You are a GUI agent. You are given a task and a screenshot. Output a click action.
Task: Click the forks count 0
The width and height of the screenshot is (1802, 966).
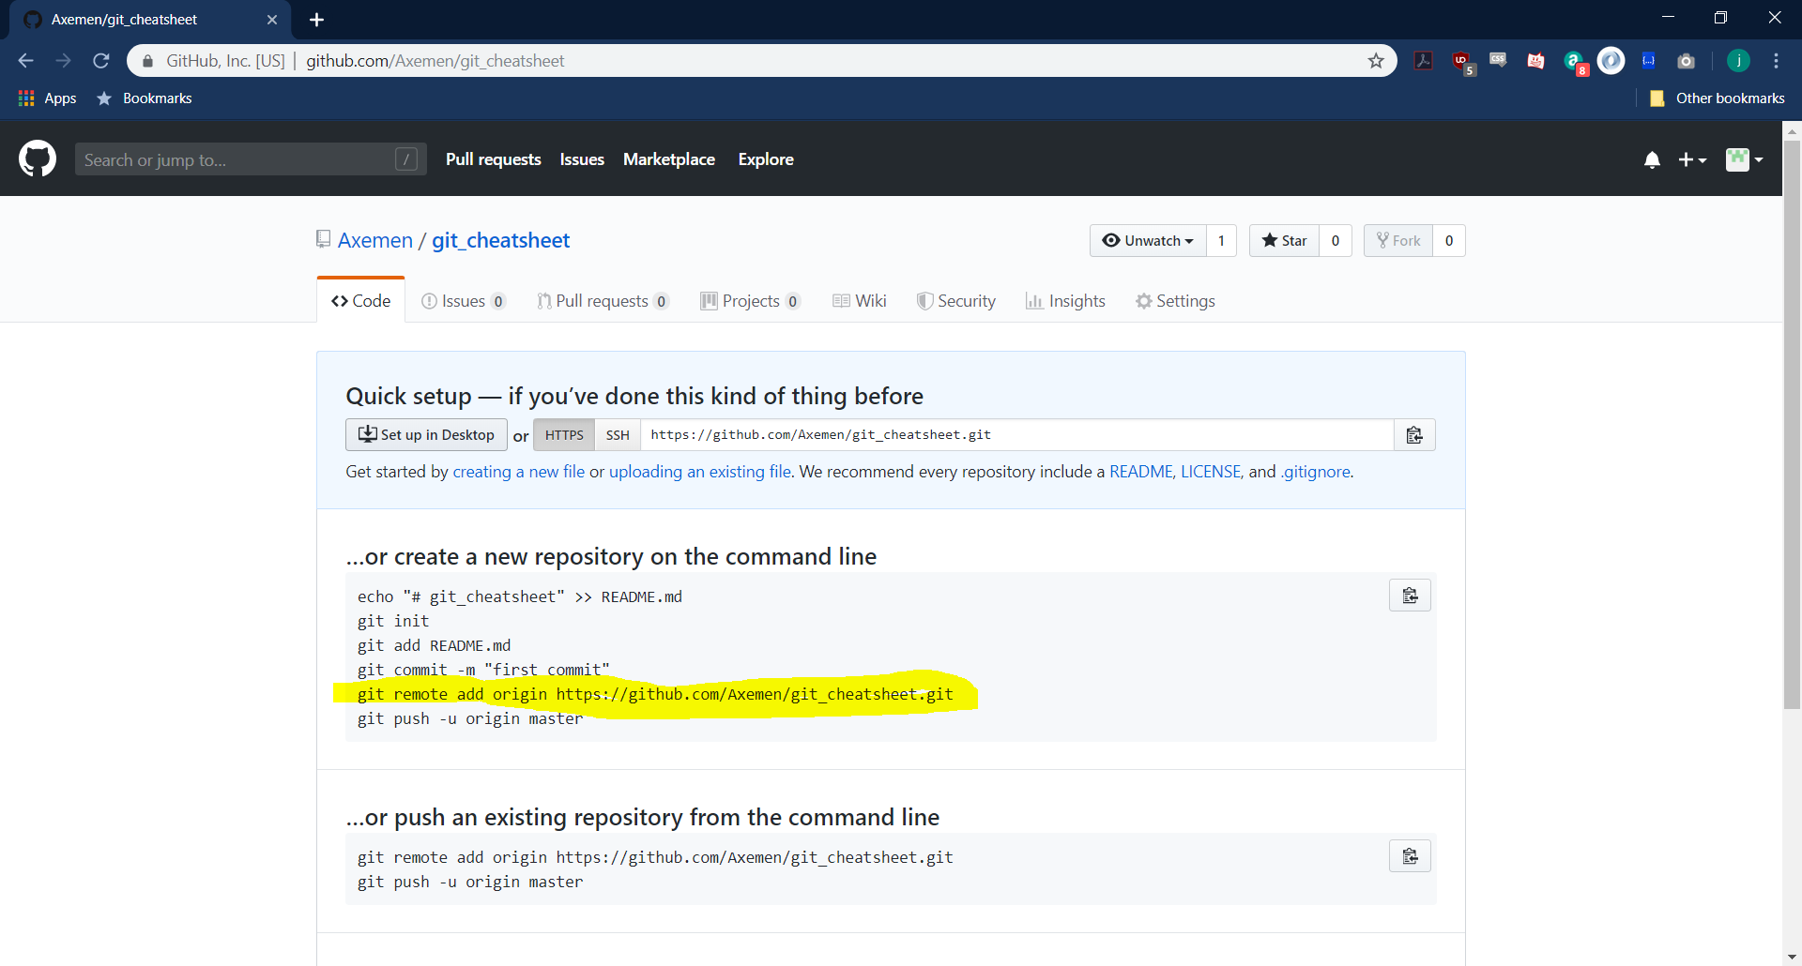(1449, 241)
